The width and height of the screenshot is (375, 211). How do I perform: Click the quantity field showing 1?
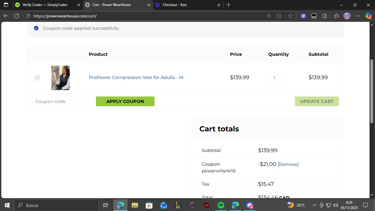(x=276, y=78)
